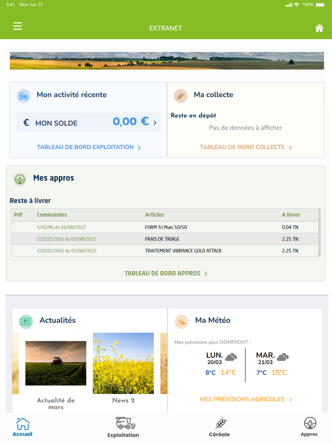Viewport: 332px width, 443px height.
Task: Switch to the Appros tab
Action: [309, 427]
